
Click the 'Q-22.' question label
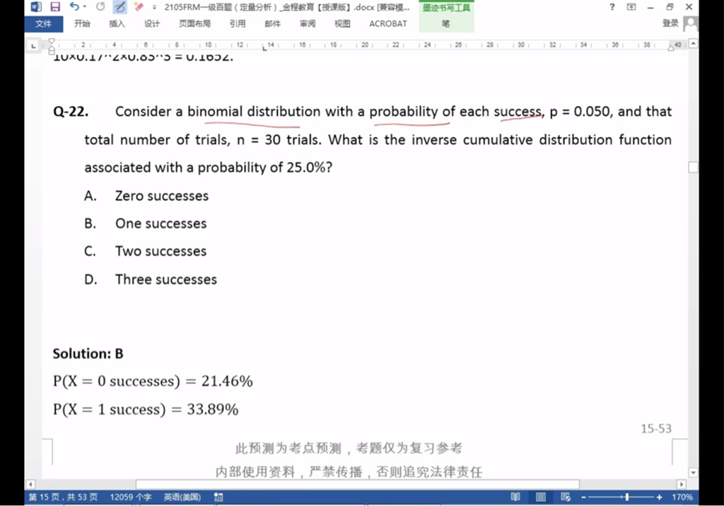pos(71,112)
